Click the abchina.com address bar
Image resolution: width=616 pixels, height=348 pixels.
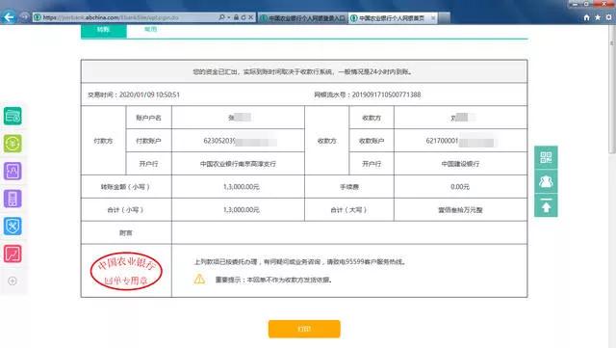(126, 17)
